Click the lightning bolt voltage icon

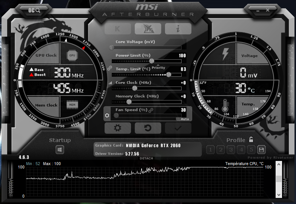[x=225, y=54]
